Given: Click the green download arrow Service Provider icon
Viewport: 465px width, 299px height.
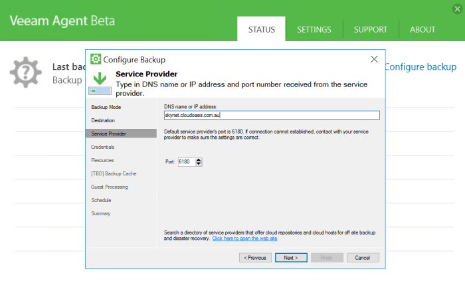Looking at the screenshot, I should 100,83.
